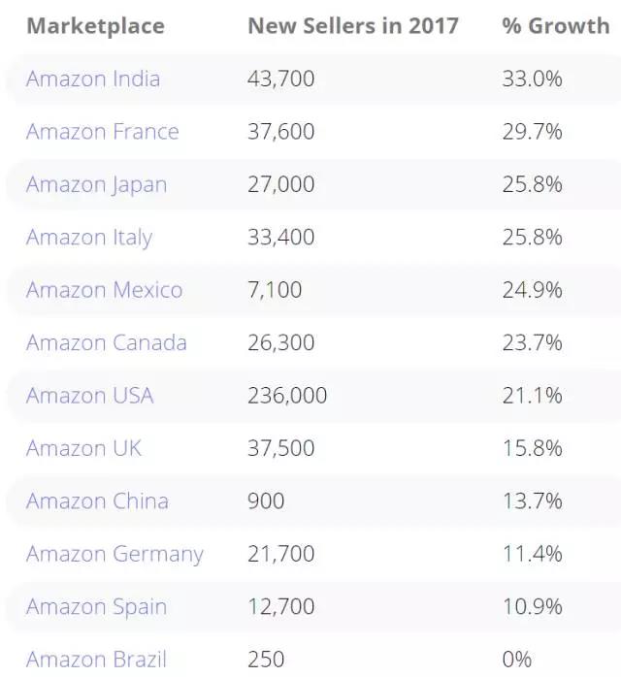Open the Amazon Canada link

pyautogui.click(x=106, y=342)
